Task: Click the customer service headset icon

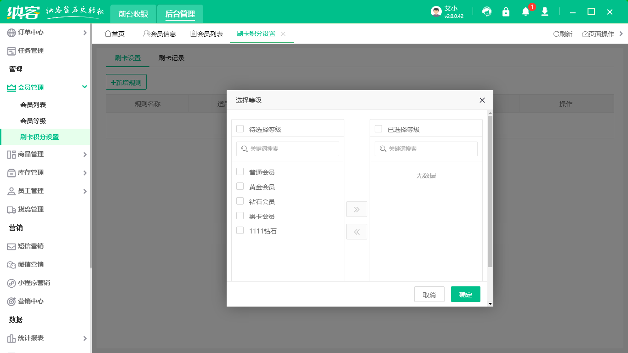Action: pyautogui.click(x=487, y=11)
